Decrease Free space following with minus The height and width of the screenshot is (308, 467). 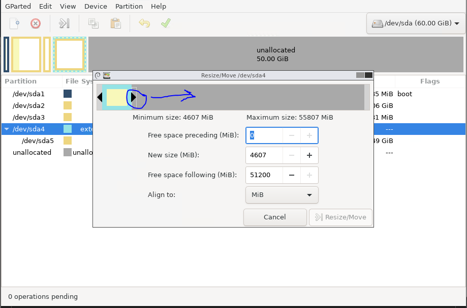pos(292,175)
